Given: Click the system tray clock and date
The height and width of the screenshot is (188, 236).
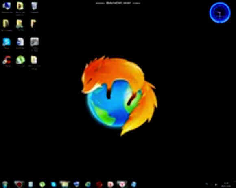Looking at the screenshot, I should click(x=226, y=184).
